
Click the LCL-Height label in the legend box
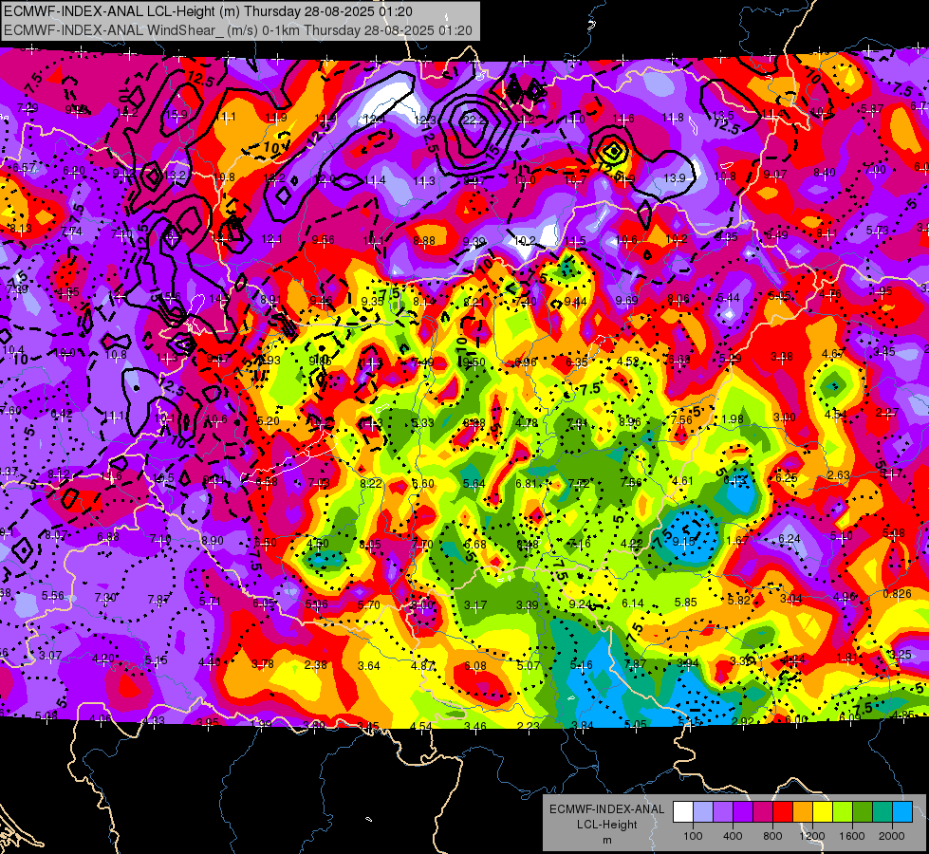tap(606, 825)
